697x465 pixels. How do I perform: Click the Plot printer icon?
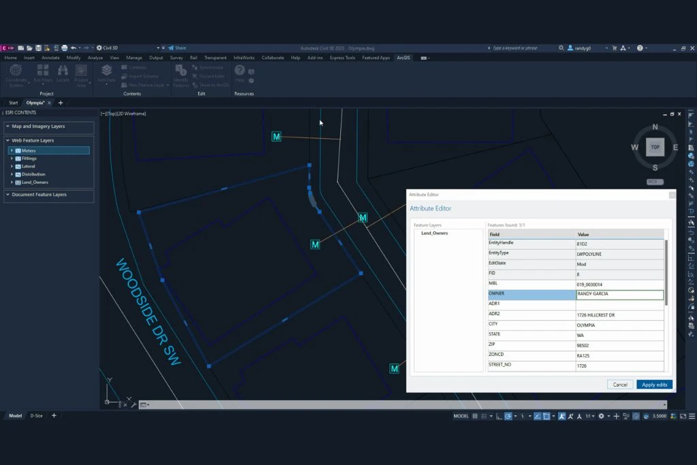click(65, 48)
